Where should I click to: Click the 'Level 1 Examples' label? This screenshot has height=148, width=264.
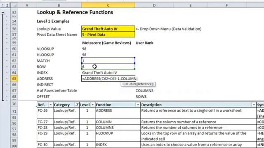53,21
